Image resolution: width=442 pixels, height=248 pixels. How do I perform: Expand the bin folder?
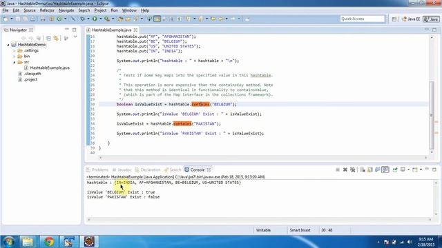[14, 56]
